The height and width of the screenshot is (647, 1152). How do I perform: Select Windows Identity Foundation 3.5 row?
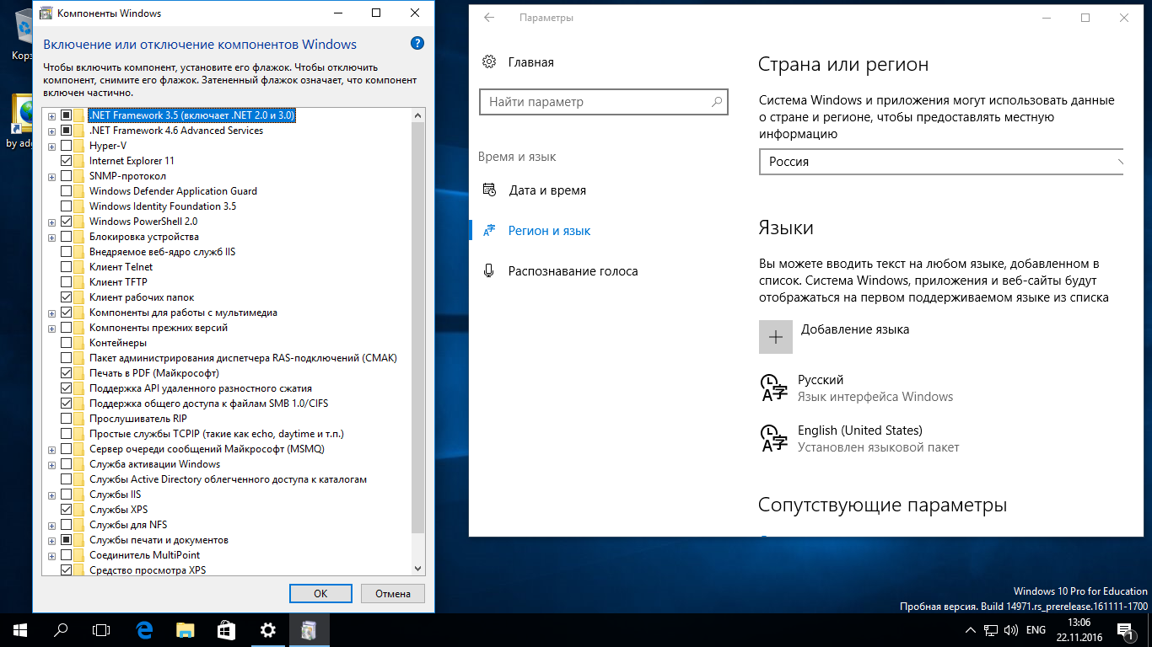(x=163, y=206)
